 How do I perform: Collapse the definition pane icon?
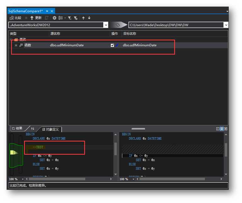point(226,129)
